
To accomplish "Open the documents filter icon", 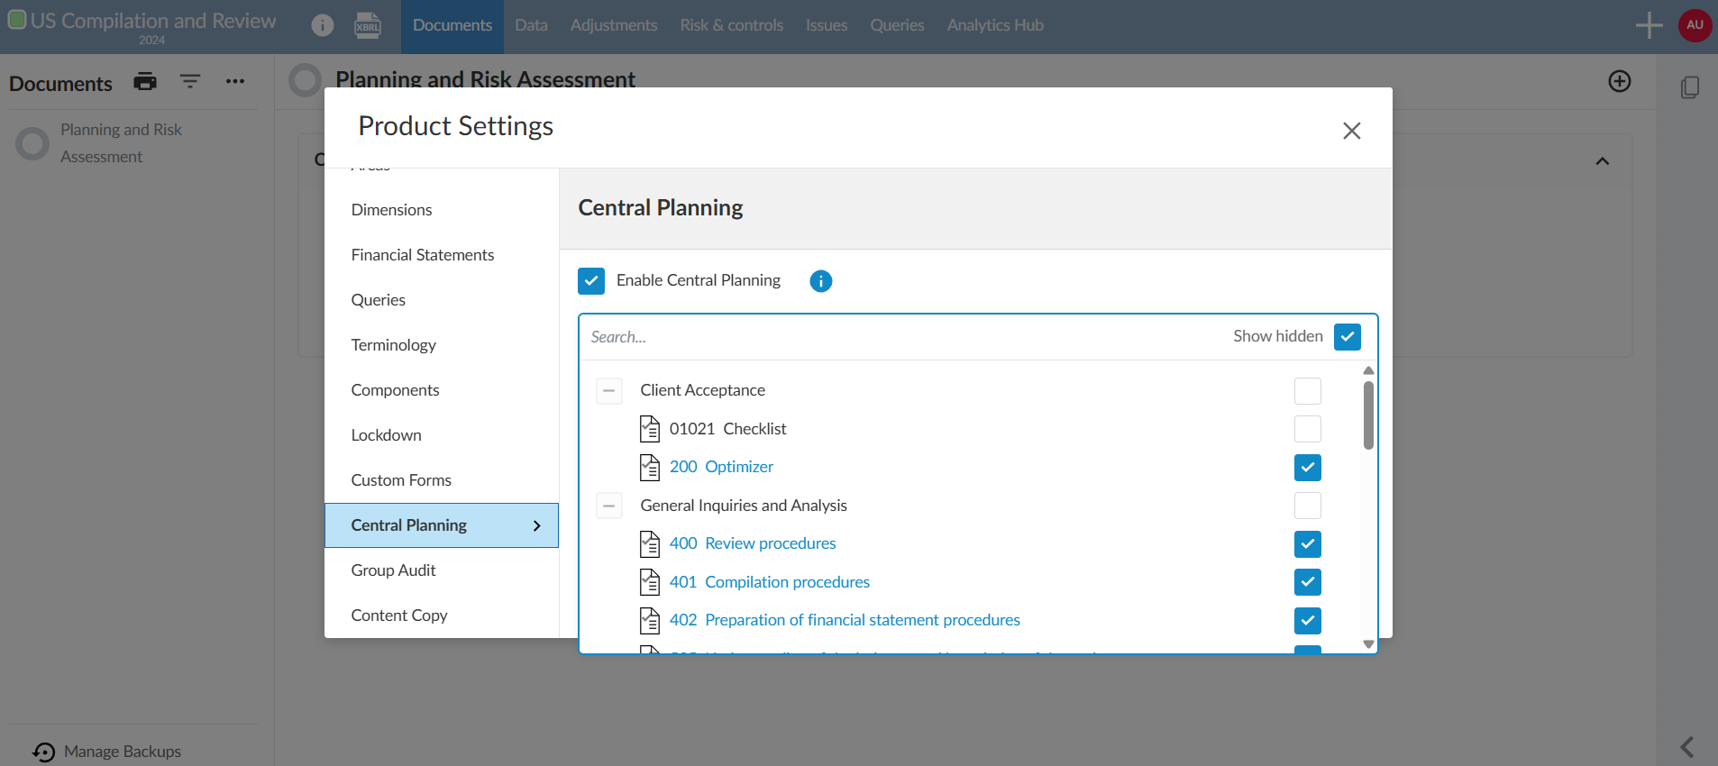I will pyautogui.click(x=190, y=82).
